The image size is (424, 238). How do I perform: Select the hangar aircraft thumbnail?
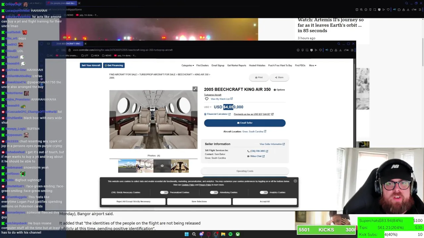[144, 166]
